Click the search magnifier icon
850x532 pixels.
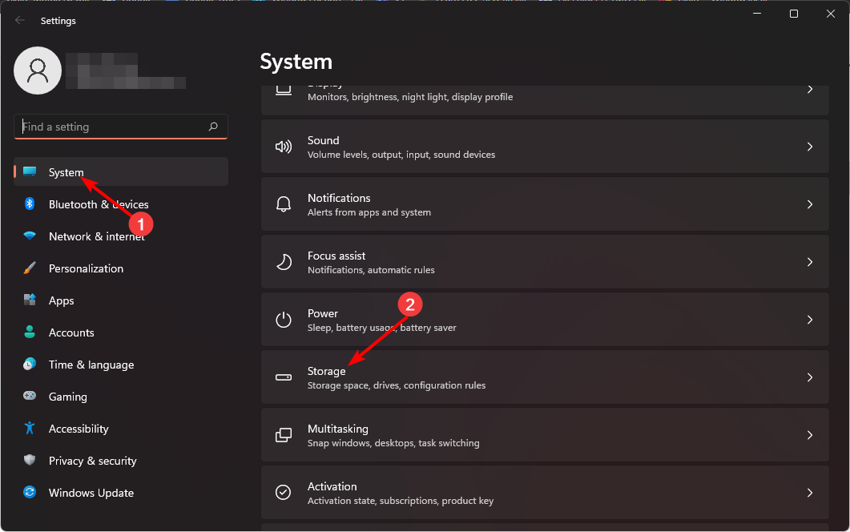coord(212,127)
